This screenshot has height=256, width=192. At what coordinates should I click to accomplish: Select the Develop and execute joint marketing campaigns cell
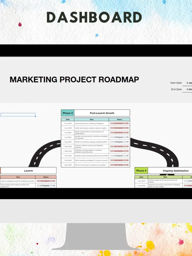[91, 137]
